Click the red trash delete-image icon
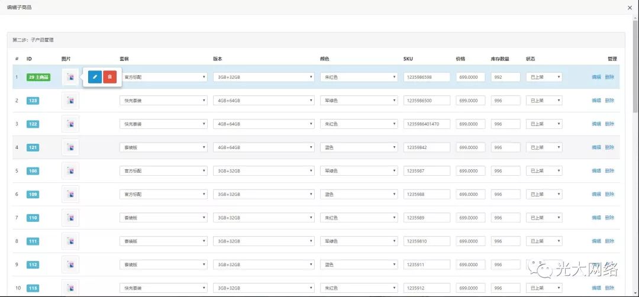This screenshot has height=297, width=639. [x=109, y=76]
